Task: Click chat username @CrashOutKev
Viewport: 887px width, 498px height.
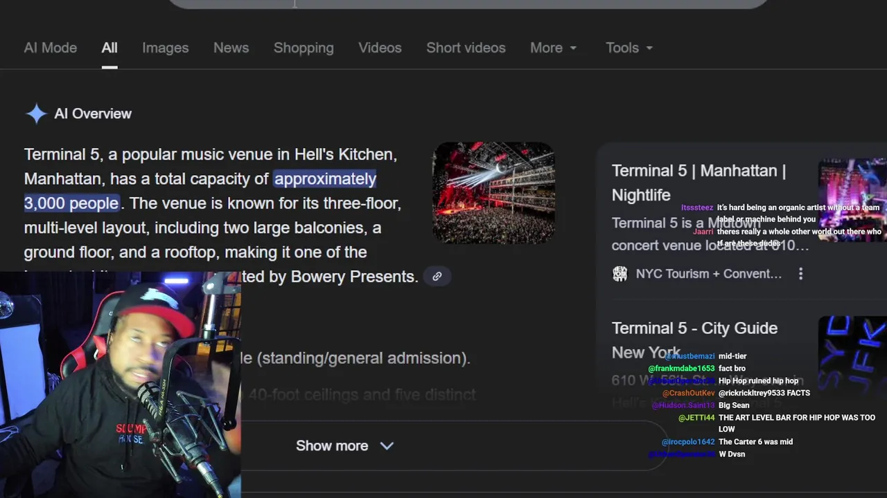Action: click(x=687, y=393)
